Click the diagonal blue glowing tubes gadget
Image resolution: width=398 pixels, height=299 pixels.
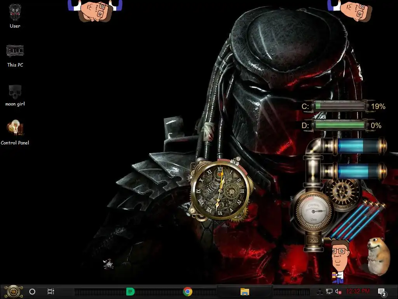pos(358,220)
